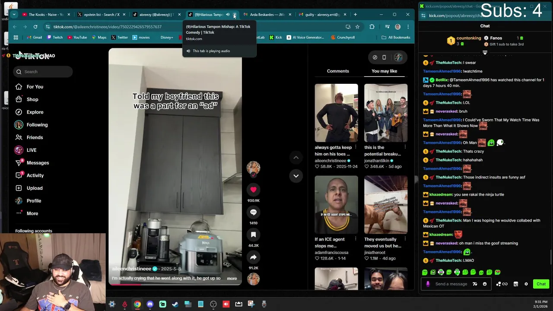The height and width of the screenshot is (311, 553).
Task: Open options for 'this is the potential' video
Action: point(405,147)
